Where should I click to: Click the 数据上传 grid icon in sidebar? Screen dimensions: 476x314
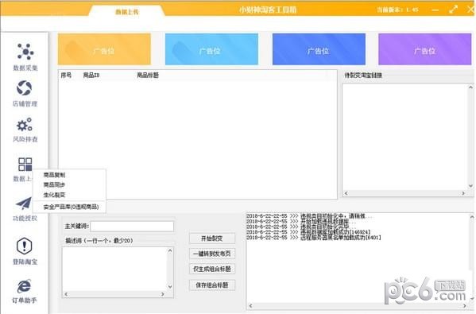point(25,165)
